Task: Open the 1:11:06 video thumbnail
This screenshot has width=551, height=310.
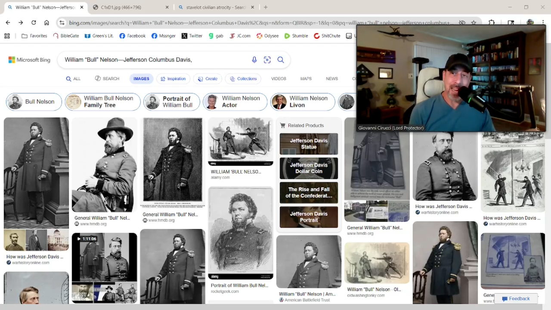Action: pyautogui.click(x=105, y=268)
